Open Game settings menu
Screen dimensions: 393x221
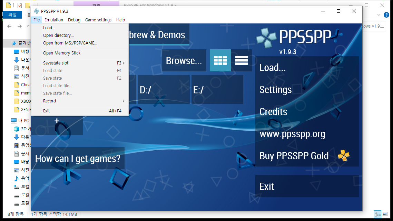pyautogui.click(x=98, y=20)
